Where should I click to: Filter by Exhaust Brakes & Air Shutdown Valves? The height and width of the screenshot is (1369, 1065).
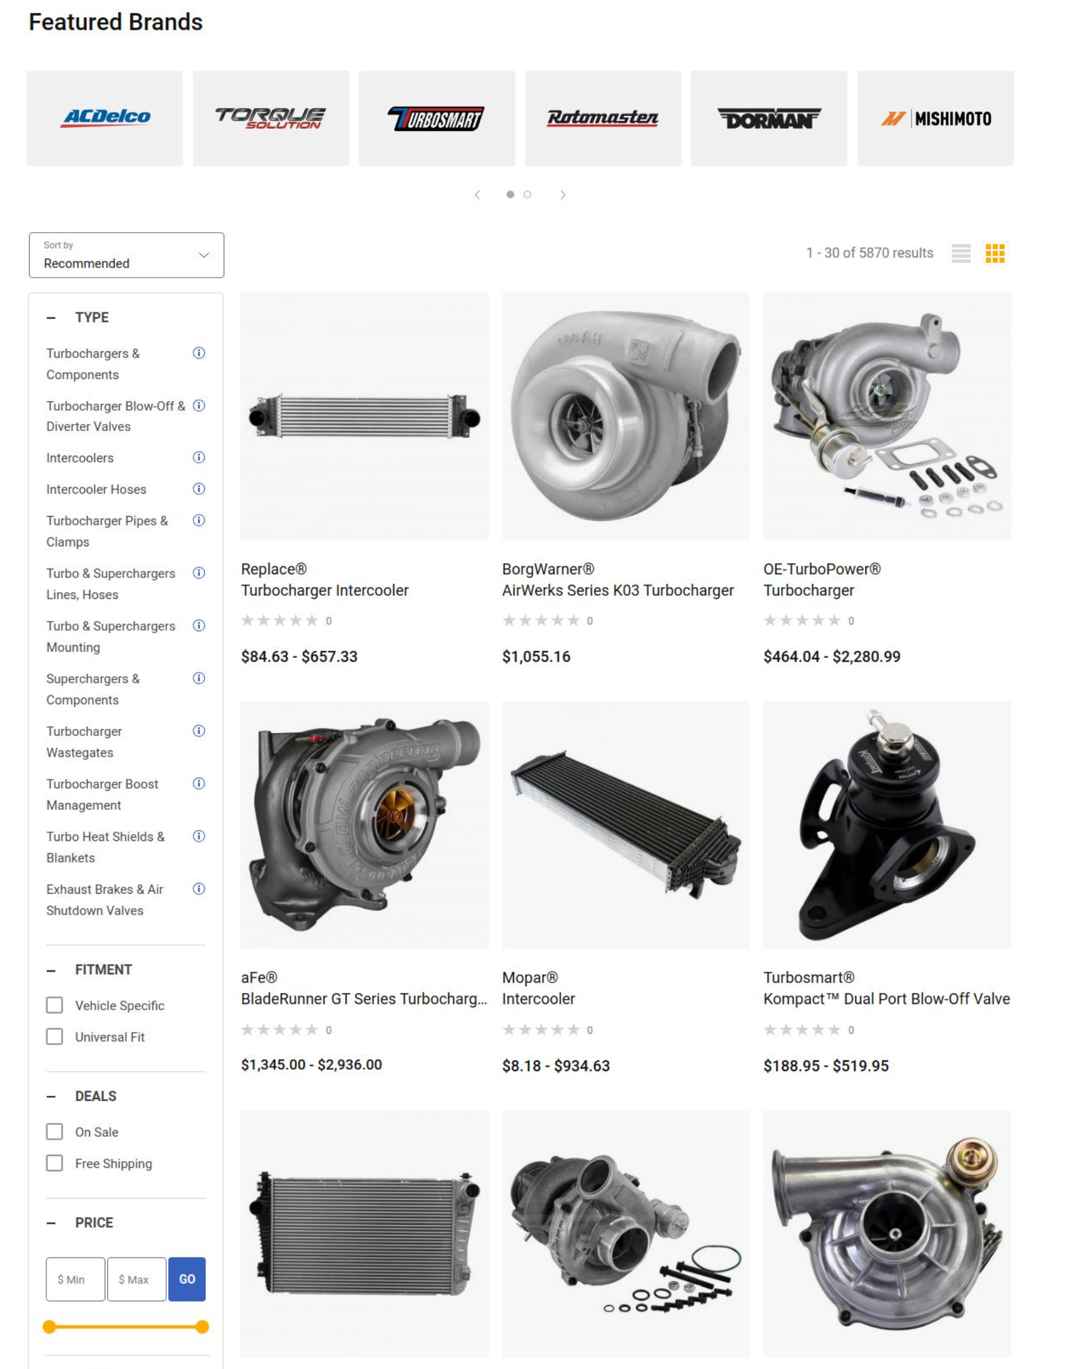[x=105, y=899]
